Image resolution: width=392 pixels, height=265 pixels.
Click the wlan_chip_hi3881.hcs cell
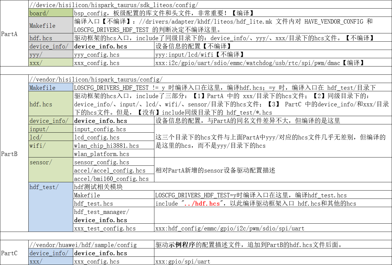click(x=114, y=145)
